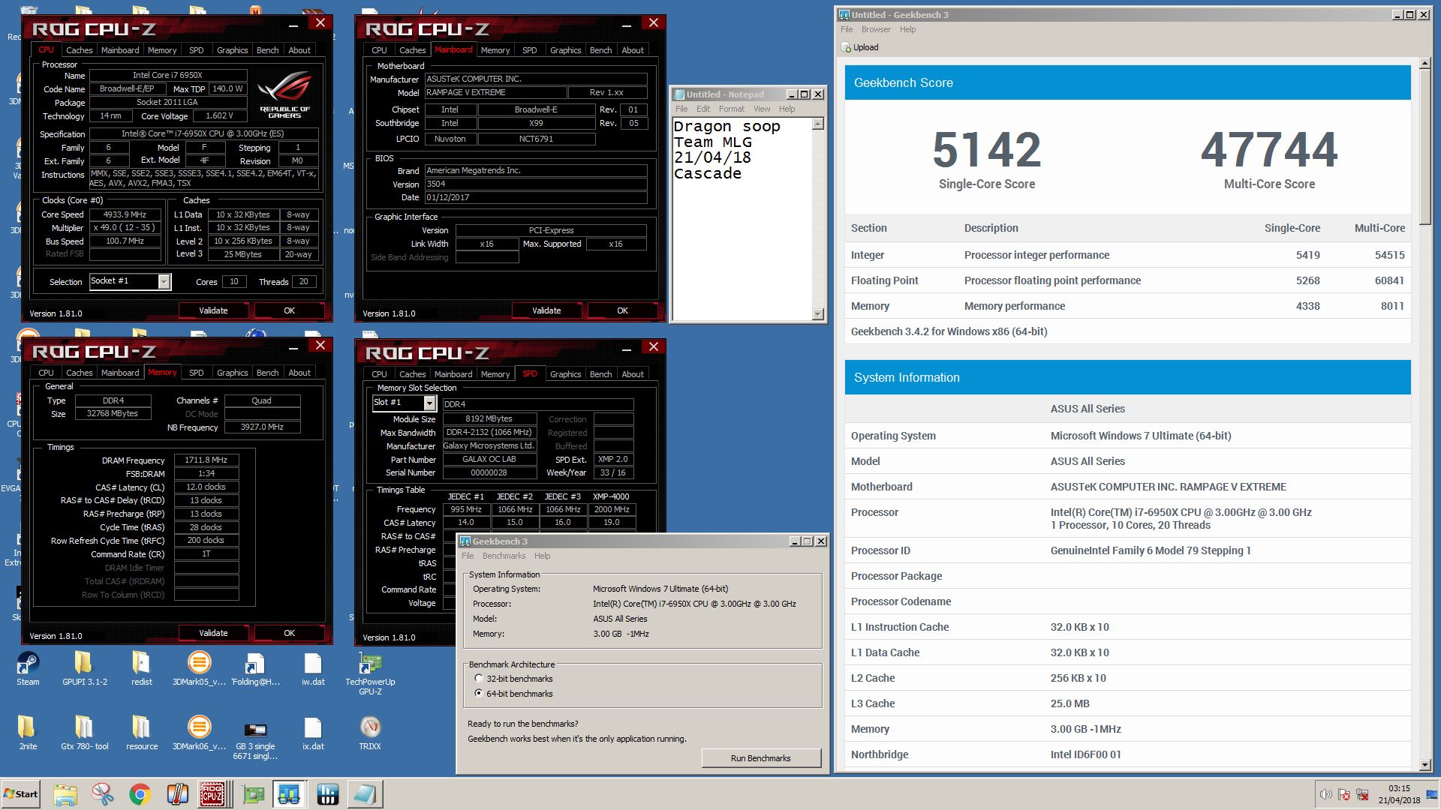
Task: Open the Action Center flag tray icon
Action: click(x=1344, y=794)
